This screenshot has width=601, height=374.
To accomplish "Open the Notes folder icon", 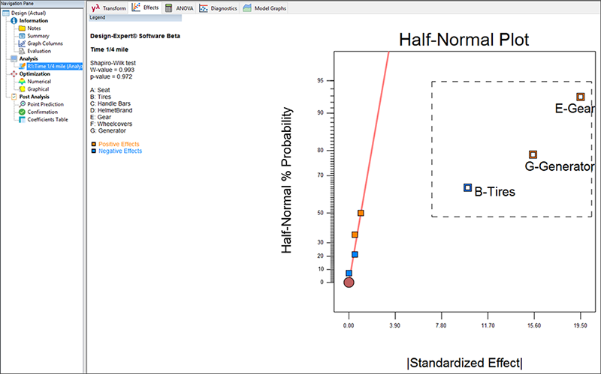I will [x=22, y=28].
